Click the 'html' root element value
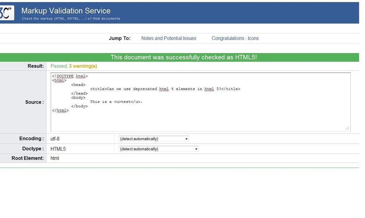The height and width of the screenshot is (218, 365). [x=55, y=158]
